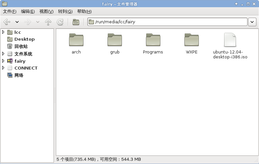This screenshot has width=259, height=164.
Task: Close the file manager window
Action: click(254, 4)
